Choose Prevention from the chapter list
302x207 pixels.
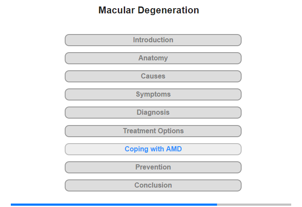pos(153,167)
